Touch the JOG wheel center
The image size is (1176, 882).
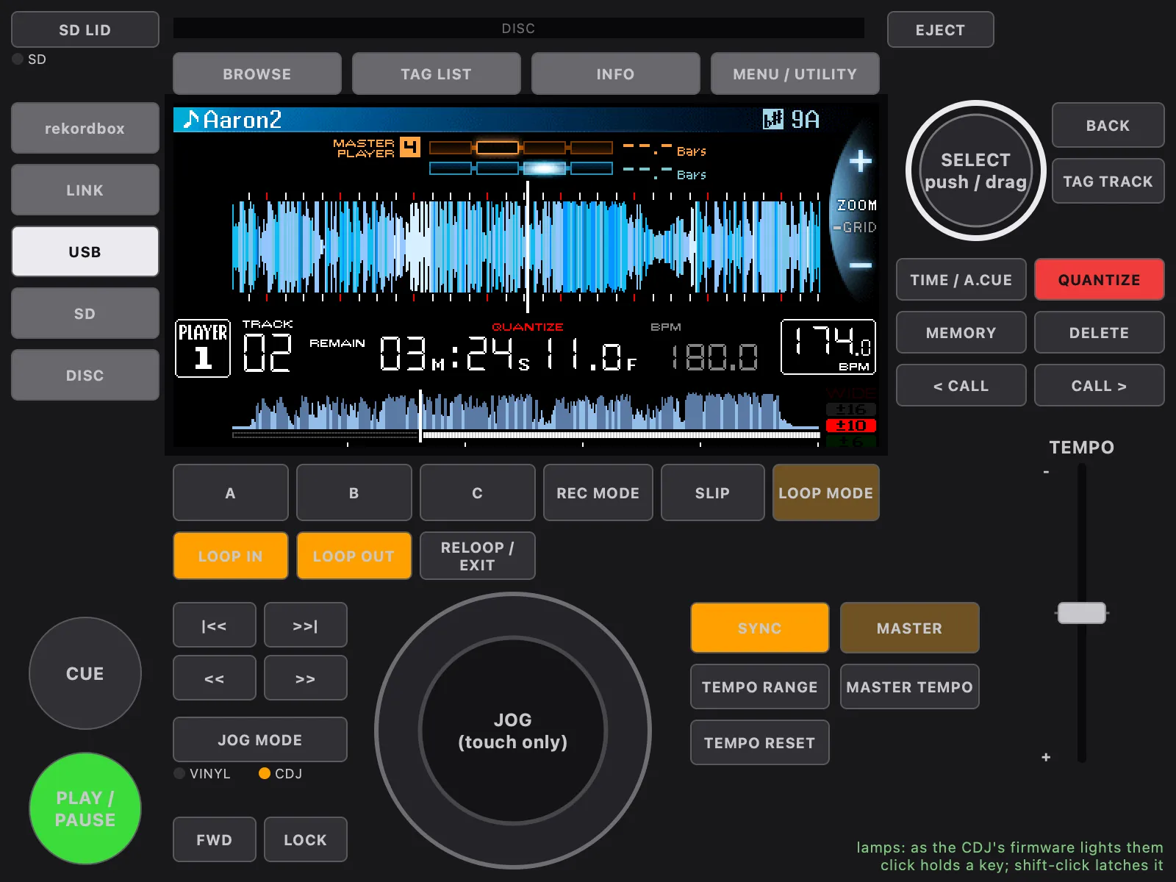[x=513, y=731]
